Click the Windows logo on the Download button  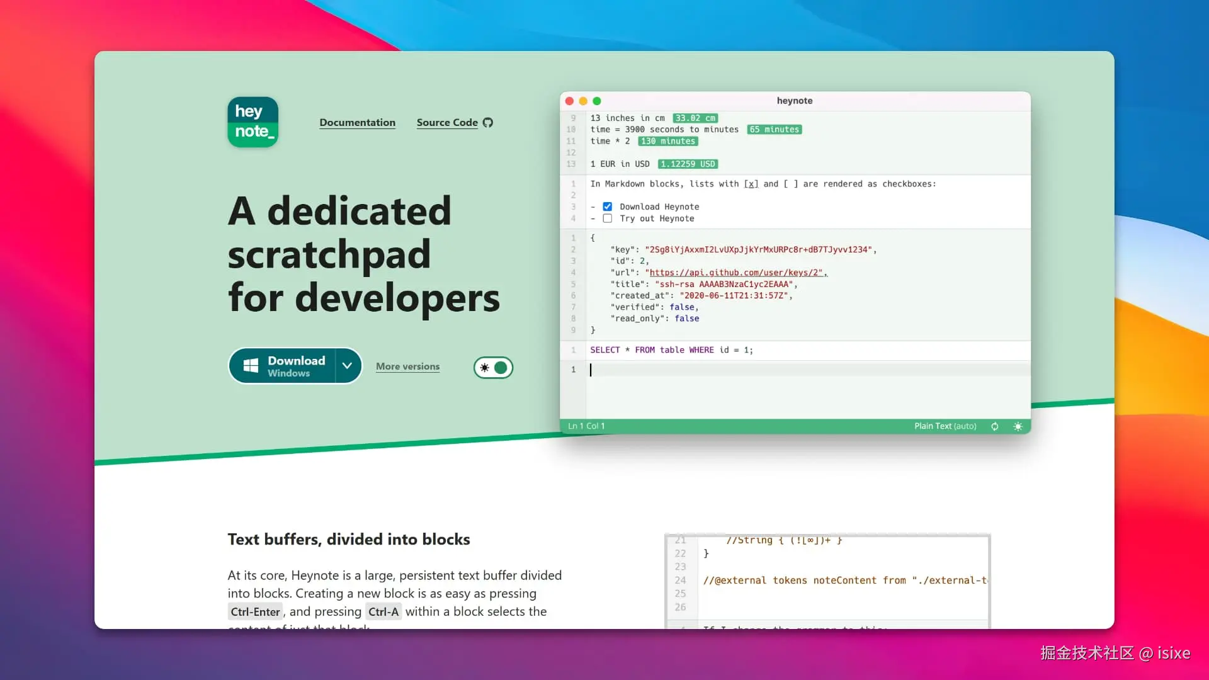[x=251, y=366]
